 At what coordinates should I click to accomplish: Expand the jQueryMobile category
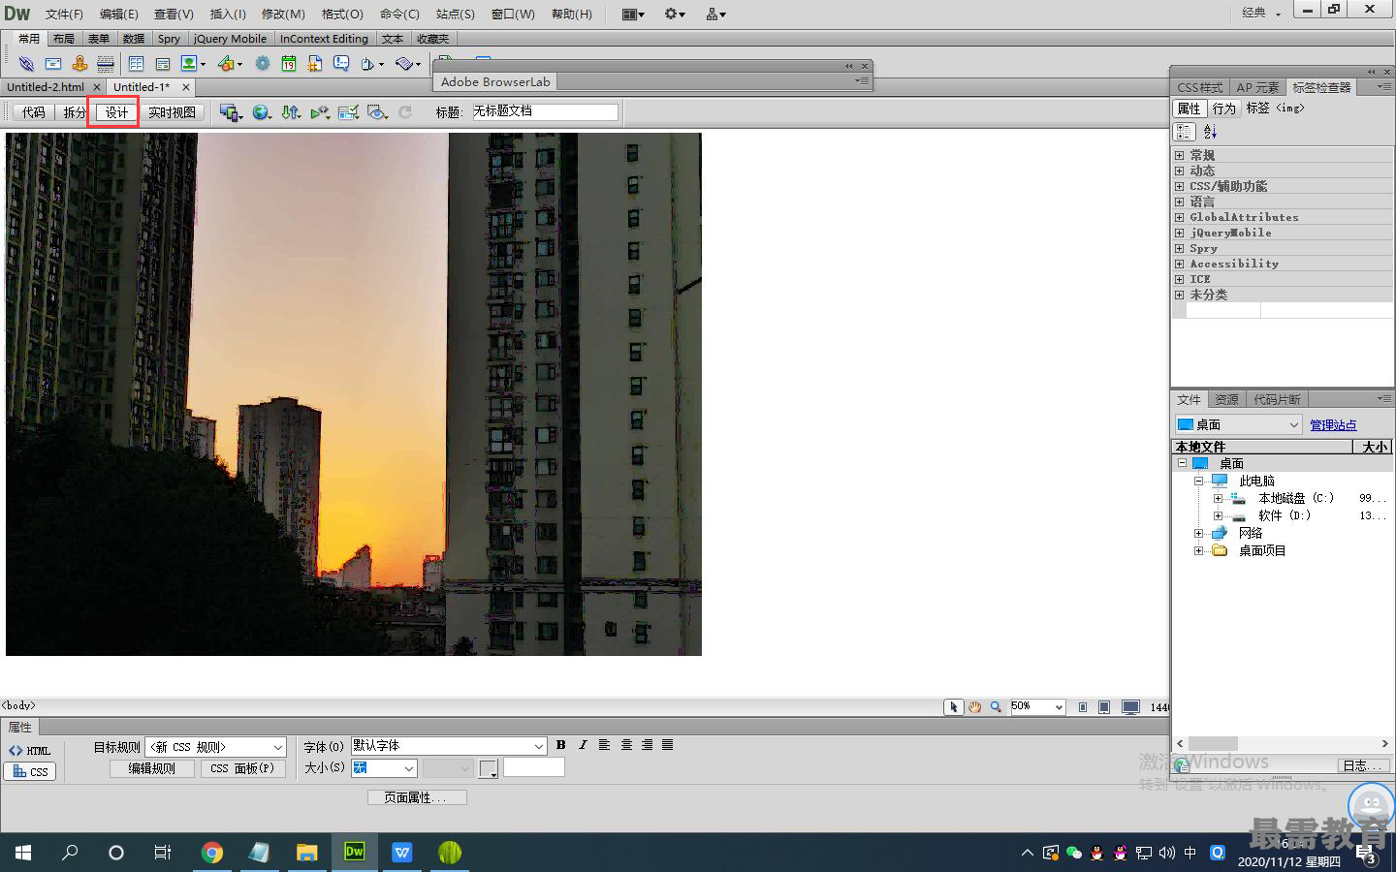point(1179,233)
